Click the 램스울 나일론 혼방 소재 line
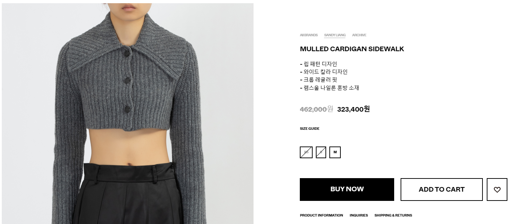522x224 pixels. (x=329, y=88)
